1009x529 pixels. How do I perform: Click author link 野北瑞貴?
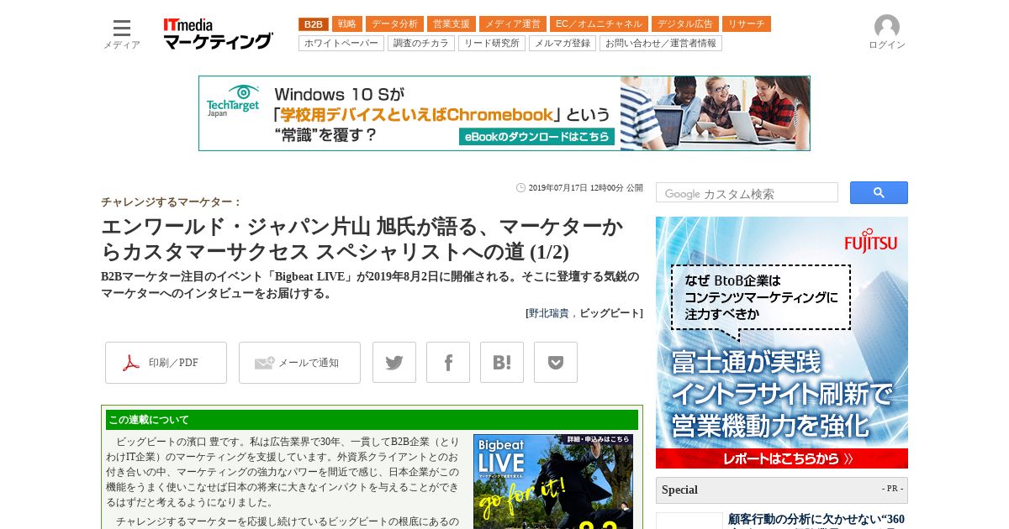pyautogui.click(x=549, y=313)
